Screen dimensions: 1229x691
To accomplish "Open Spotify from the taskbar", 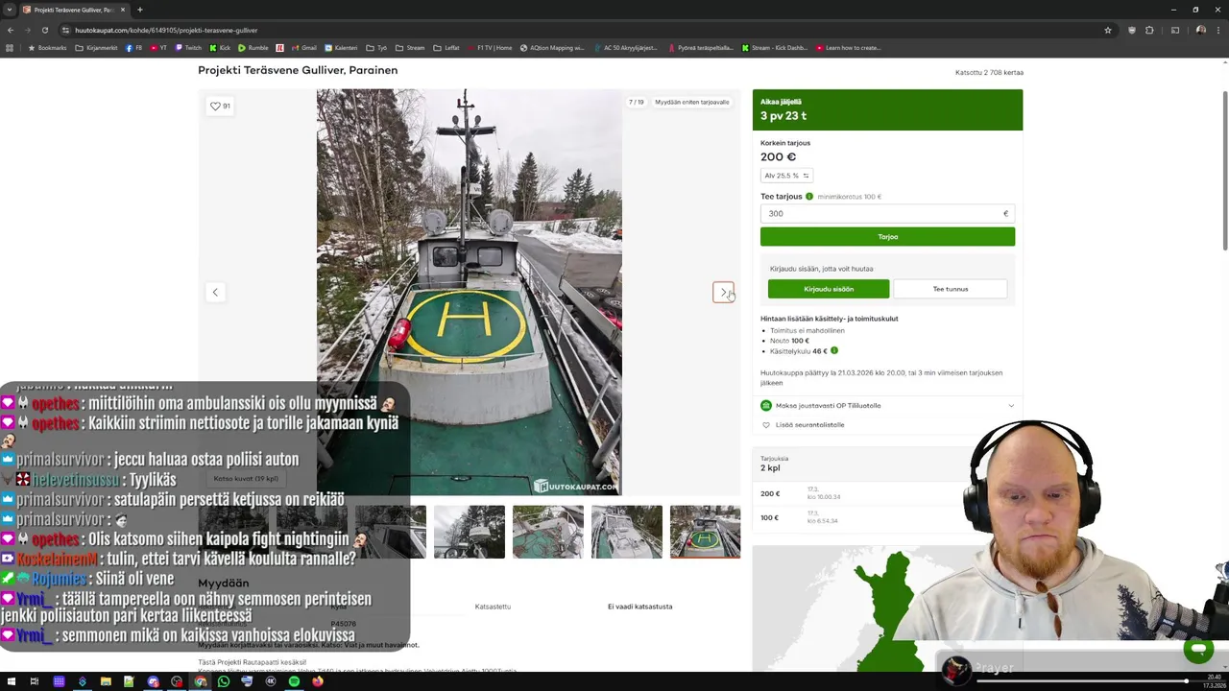I will click(294, 681).
